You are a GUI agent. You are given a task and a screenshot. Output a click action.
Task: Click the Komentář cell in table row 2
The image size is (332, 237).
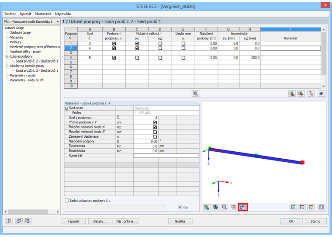coord(290,49)
